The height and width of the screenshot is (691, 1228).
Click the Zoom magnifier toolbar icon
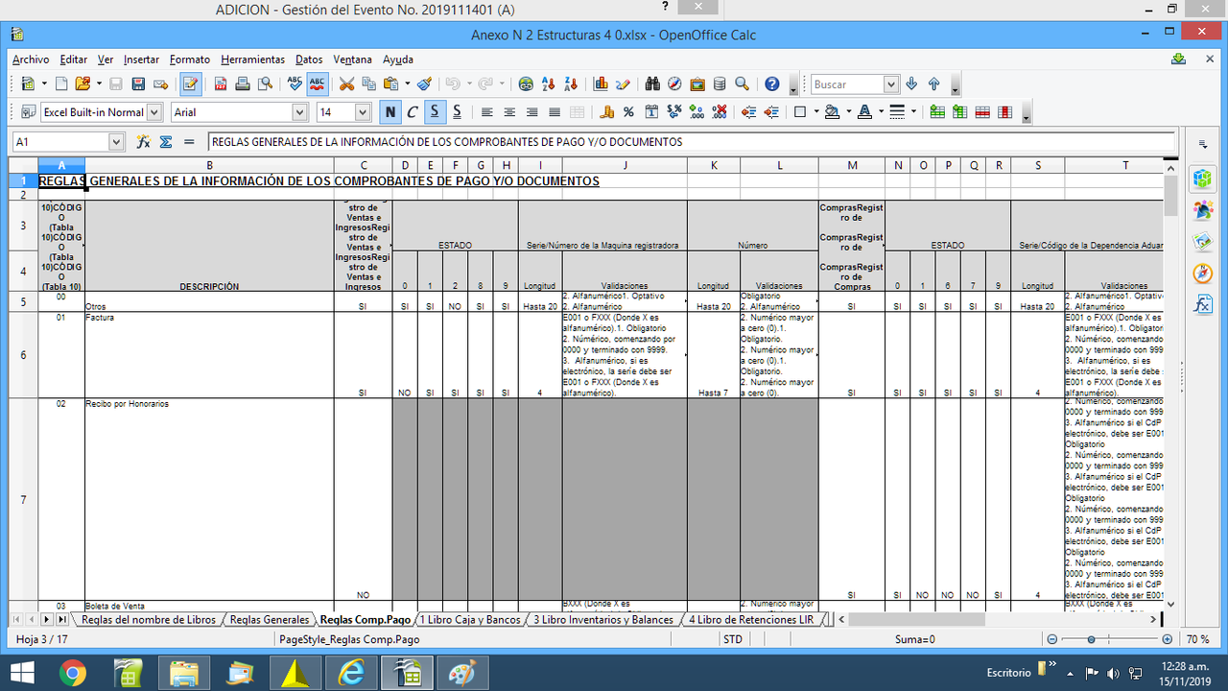point(742,84)
